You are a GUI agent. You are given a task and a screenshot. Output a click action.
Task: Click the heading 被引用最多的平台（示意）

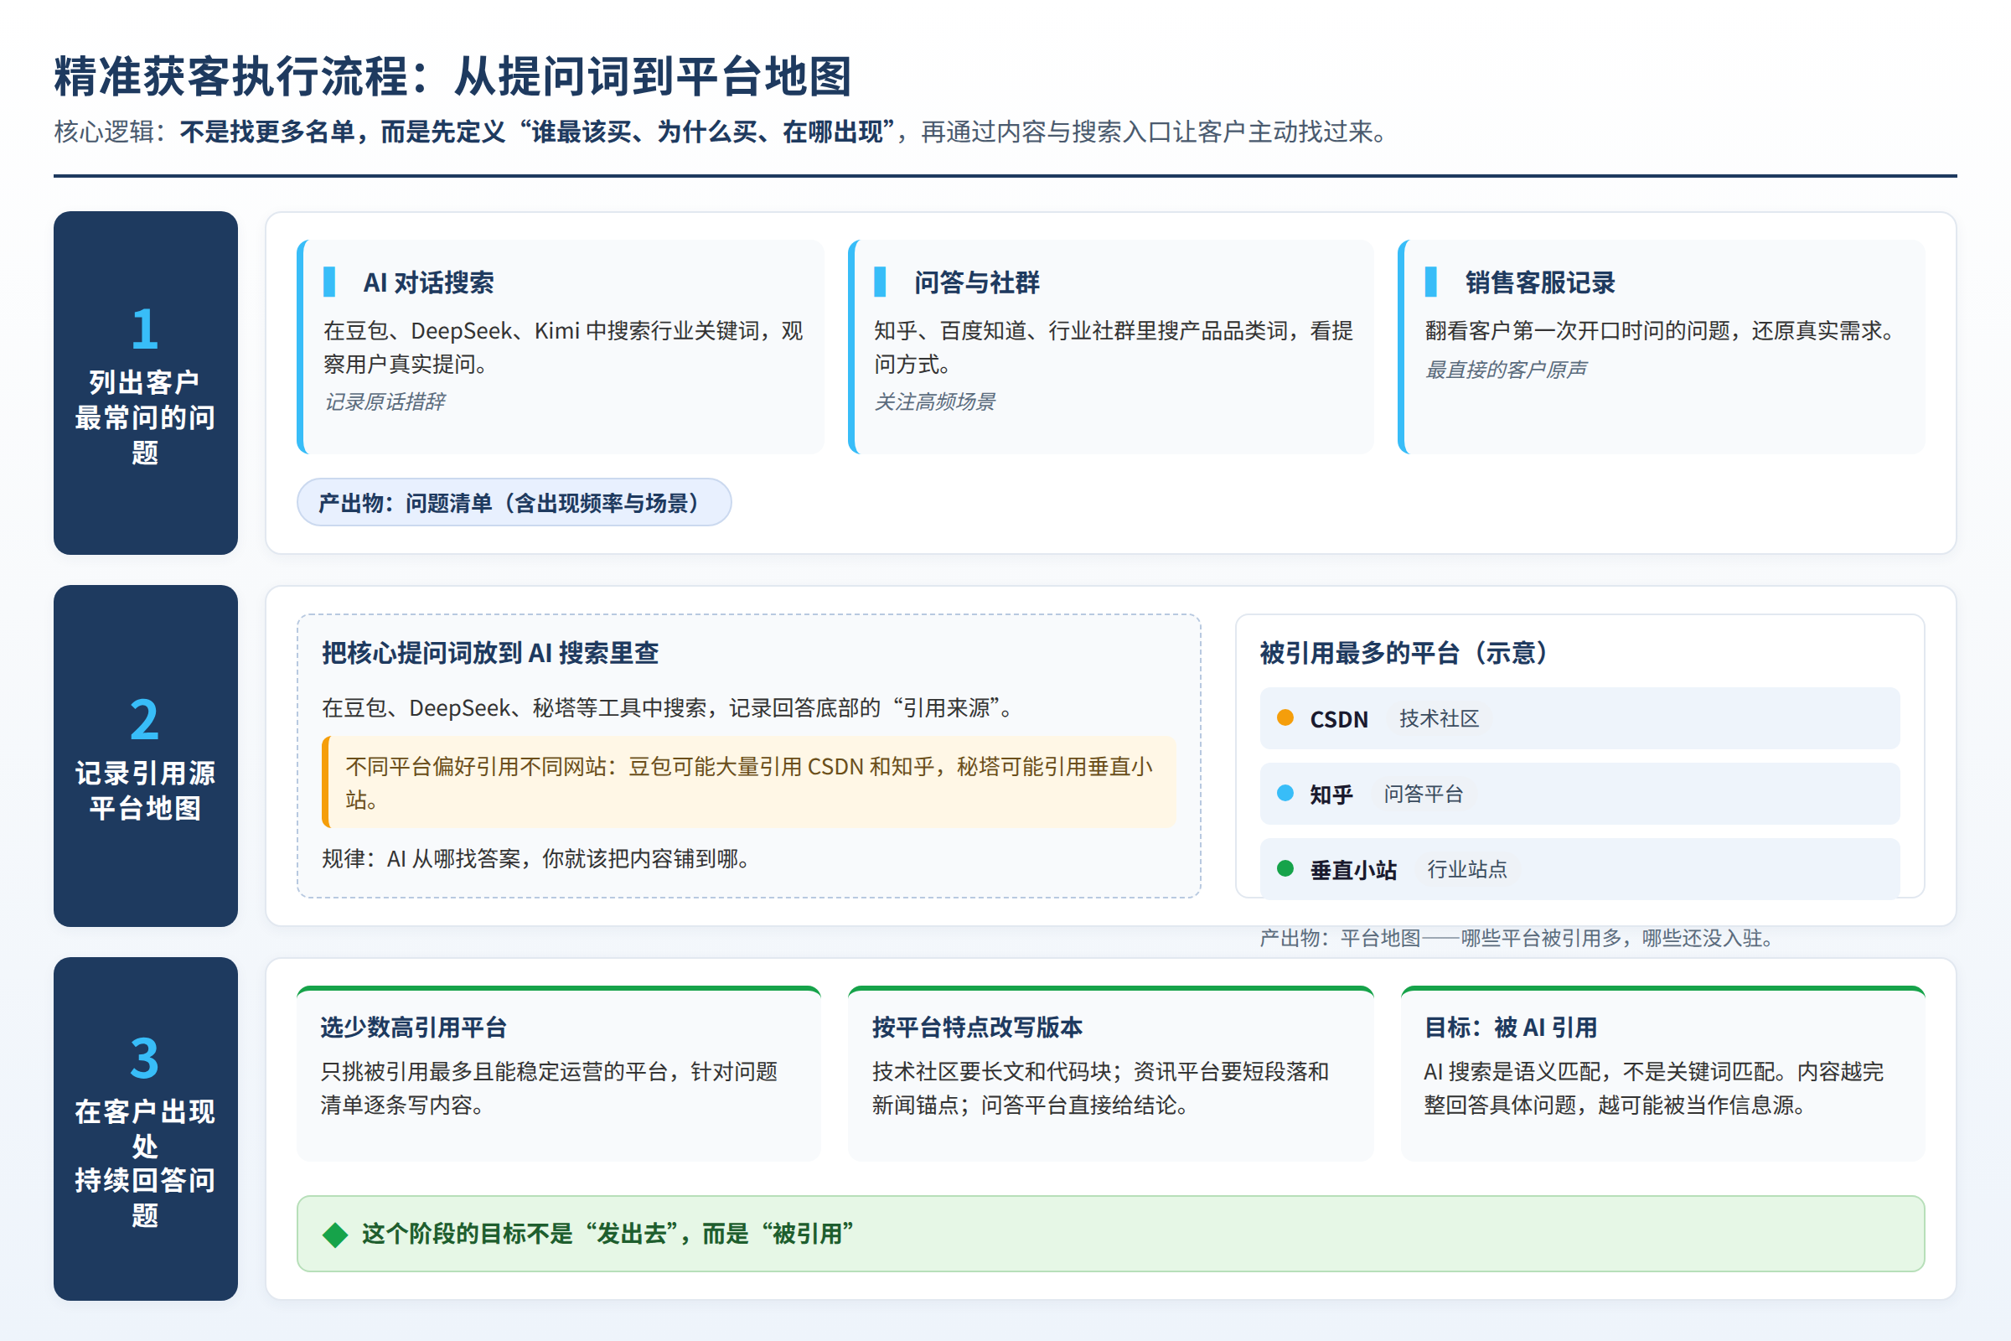tap(1405, 653)
